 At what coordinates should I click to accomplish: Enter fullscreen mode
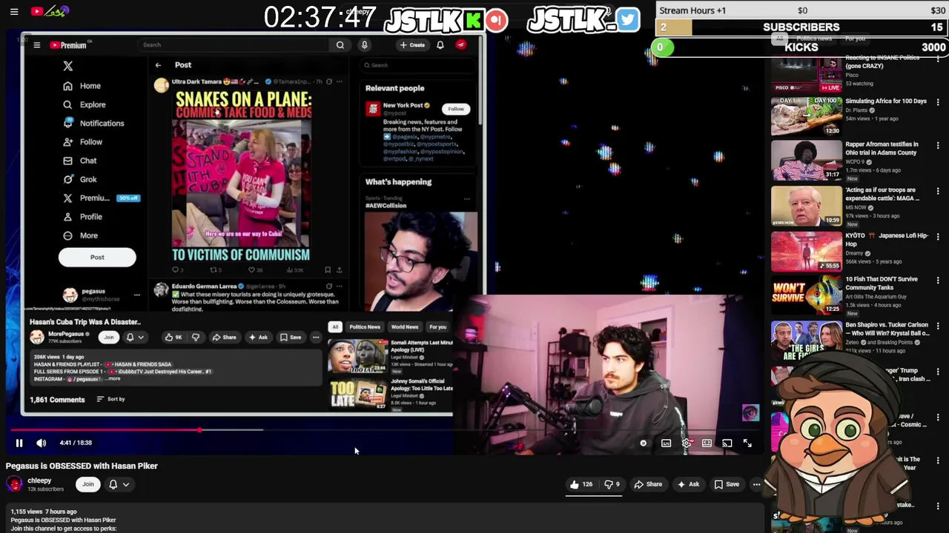(747, 443)
